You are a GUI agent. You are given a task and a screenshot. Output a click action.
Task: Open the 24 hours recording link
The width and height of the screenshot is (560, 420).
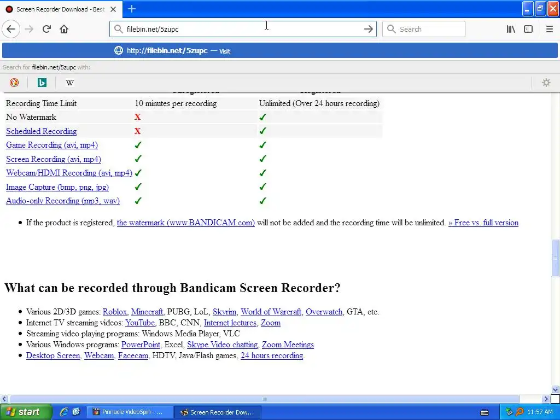(272, 355)
